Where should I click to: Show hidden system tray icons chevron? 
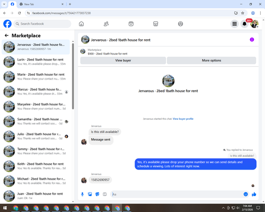(223, 208)
